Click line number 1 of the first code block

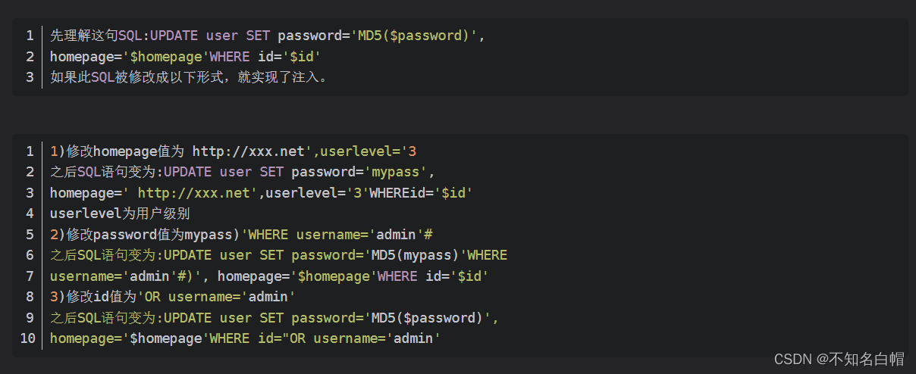point(30,36)
